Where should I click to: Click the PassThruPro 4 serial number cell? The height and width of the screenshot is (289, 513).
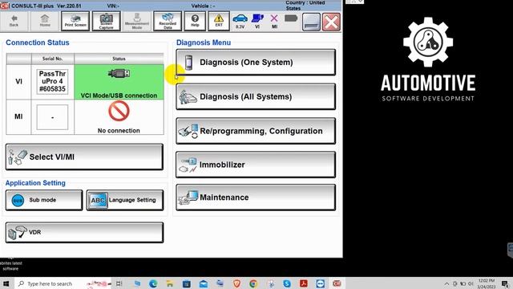(x=52, y=82)
